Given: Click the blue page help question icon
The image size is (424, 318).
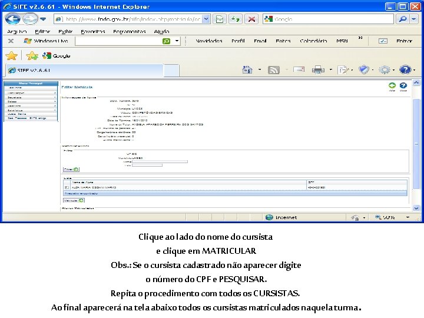Looking at the screenshot, I should pyautogui.click(x=403, y=86).
